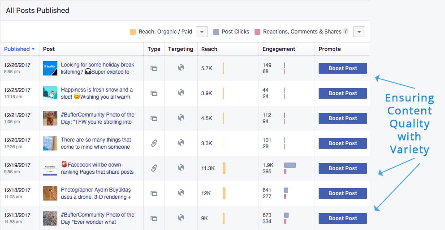Sort posts by the Published column

click(x=19, y=49)
